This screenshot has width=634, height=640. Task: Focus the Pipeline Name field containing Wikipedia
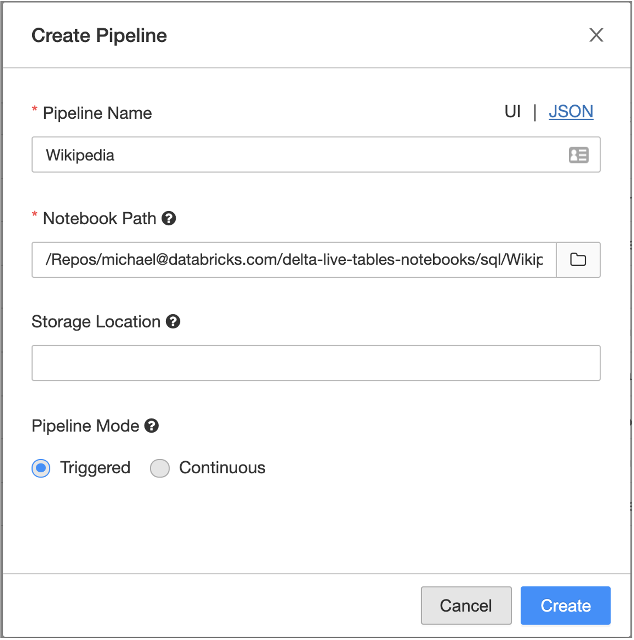point(292,155)
